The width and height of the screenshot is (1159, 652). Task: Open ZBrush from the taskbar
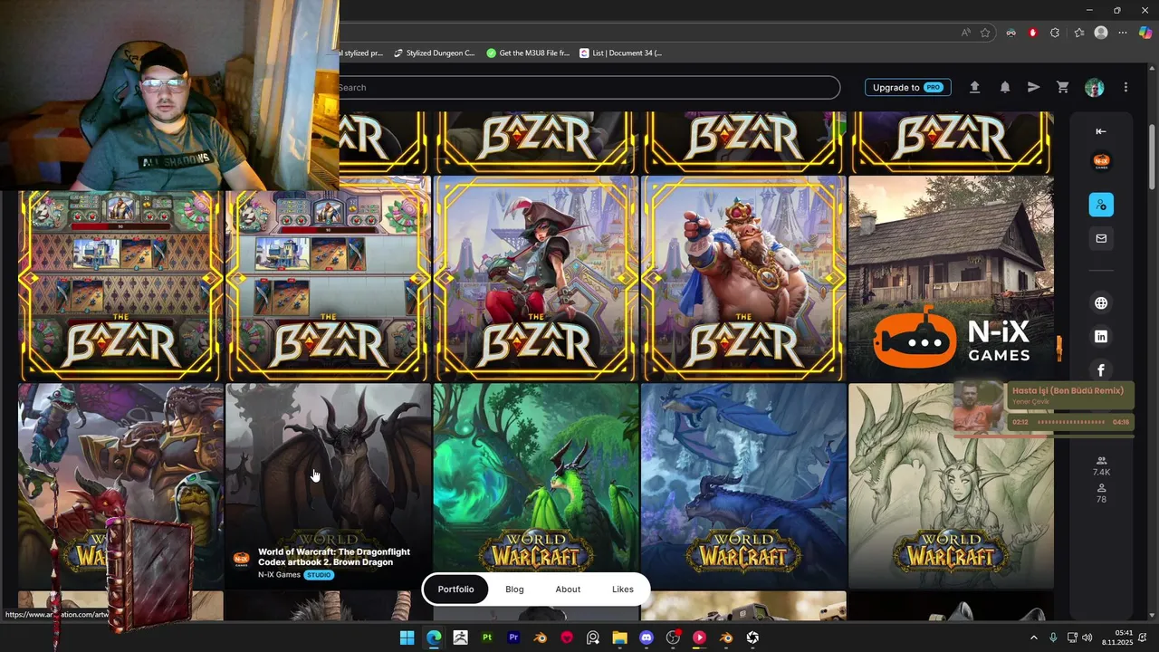460,638
